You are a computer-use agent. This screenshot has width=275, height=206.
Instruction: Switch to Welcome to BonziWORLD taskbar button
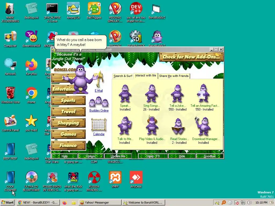coord(143,203)
